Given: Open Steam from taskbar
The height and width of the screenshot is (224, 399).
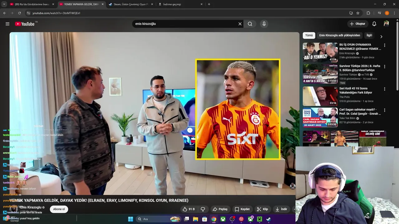Looking at the screenshot, I should 268,219.
